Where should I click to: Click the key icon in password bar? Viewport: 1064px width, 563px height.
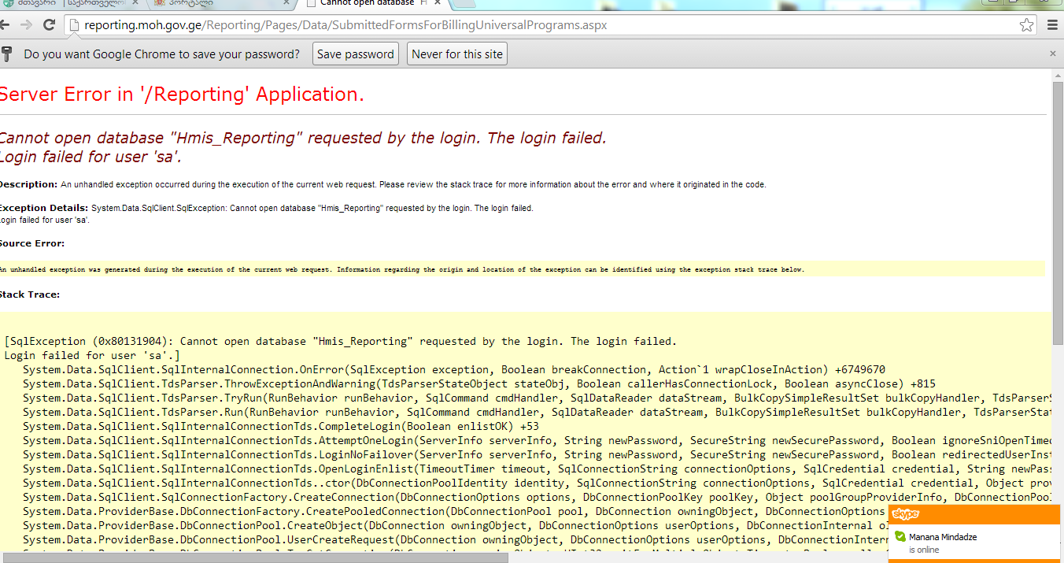click(x=8, y=54)
